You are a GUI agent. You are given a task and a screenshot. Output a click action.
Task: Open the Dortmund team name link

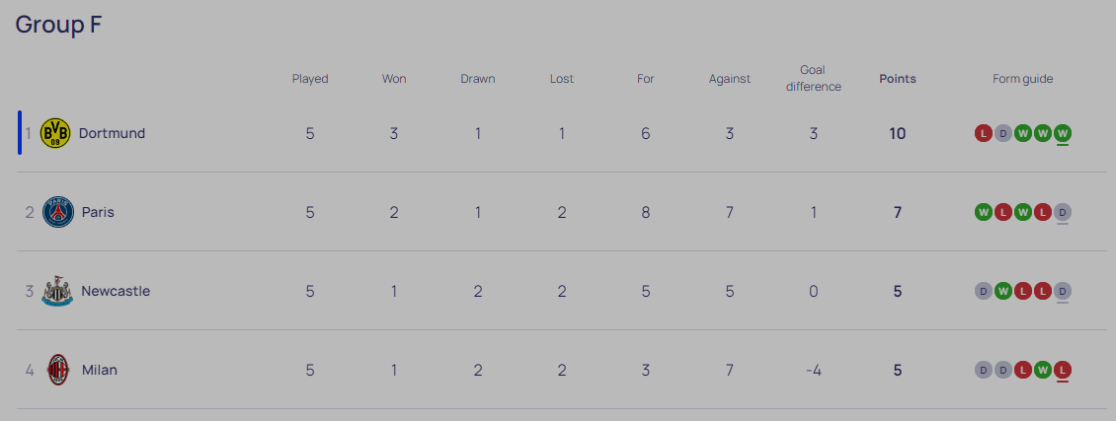(112, 133)
